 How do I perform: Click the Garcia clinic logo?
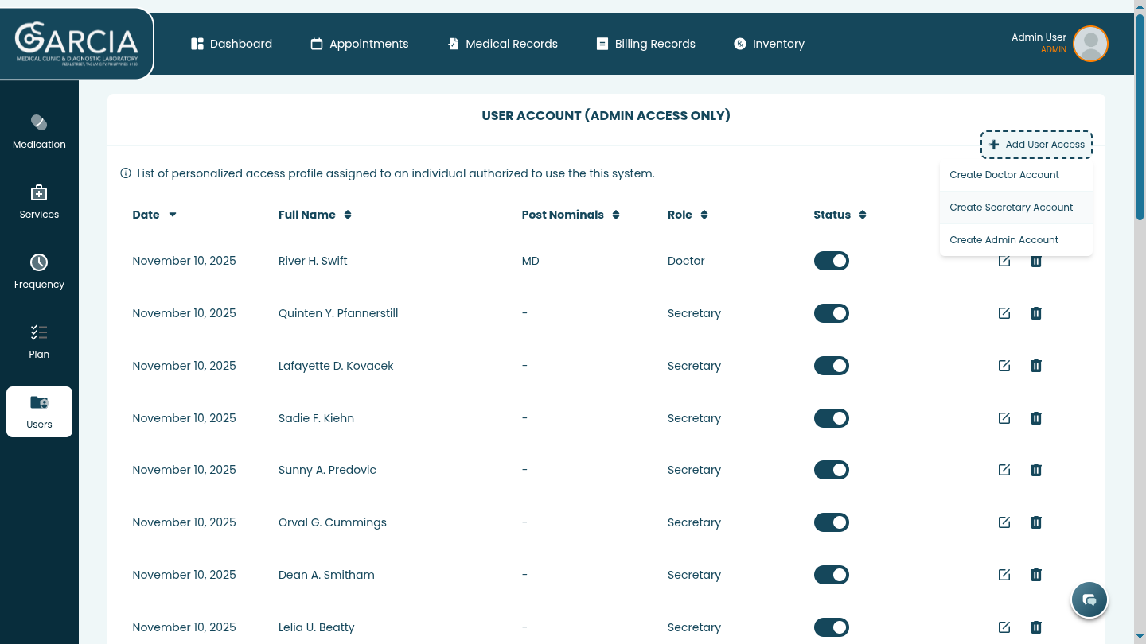[x=76, y=44]
